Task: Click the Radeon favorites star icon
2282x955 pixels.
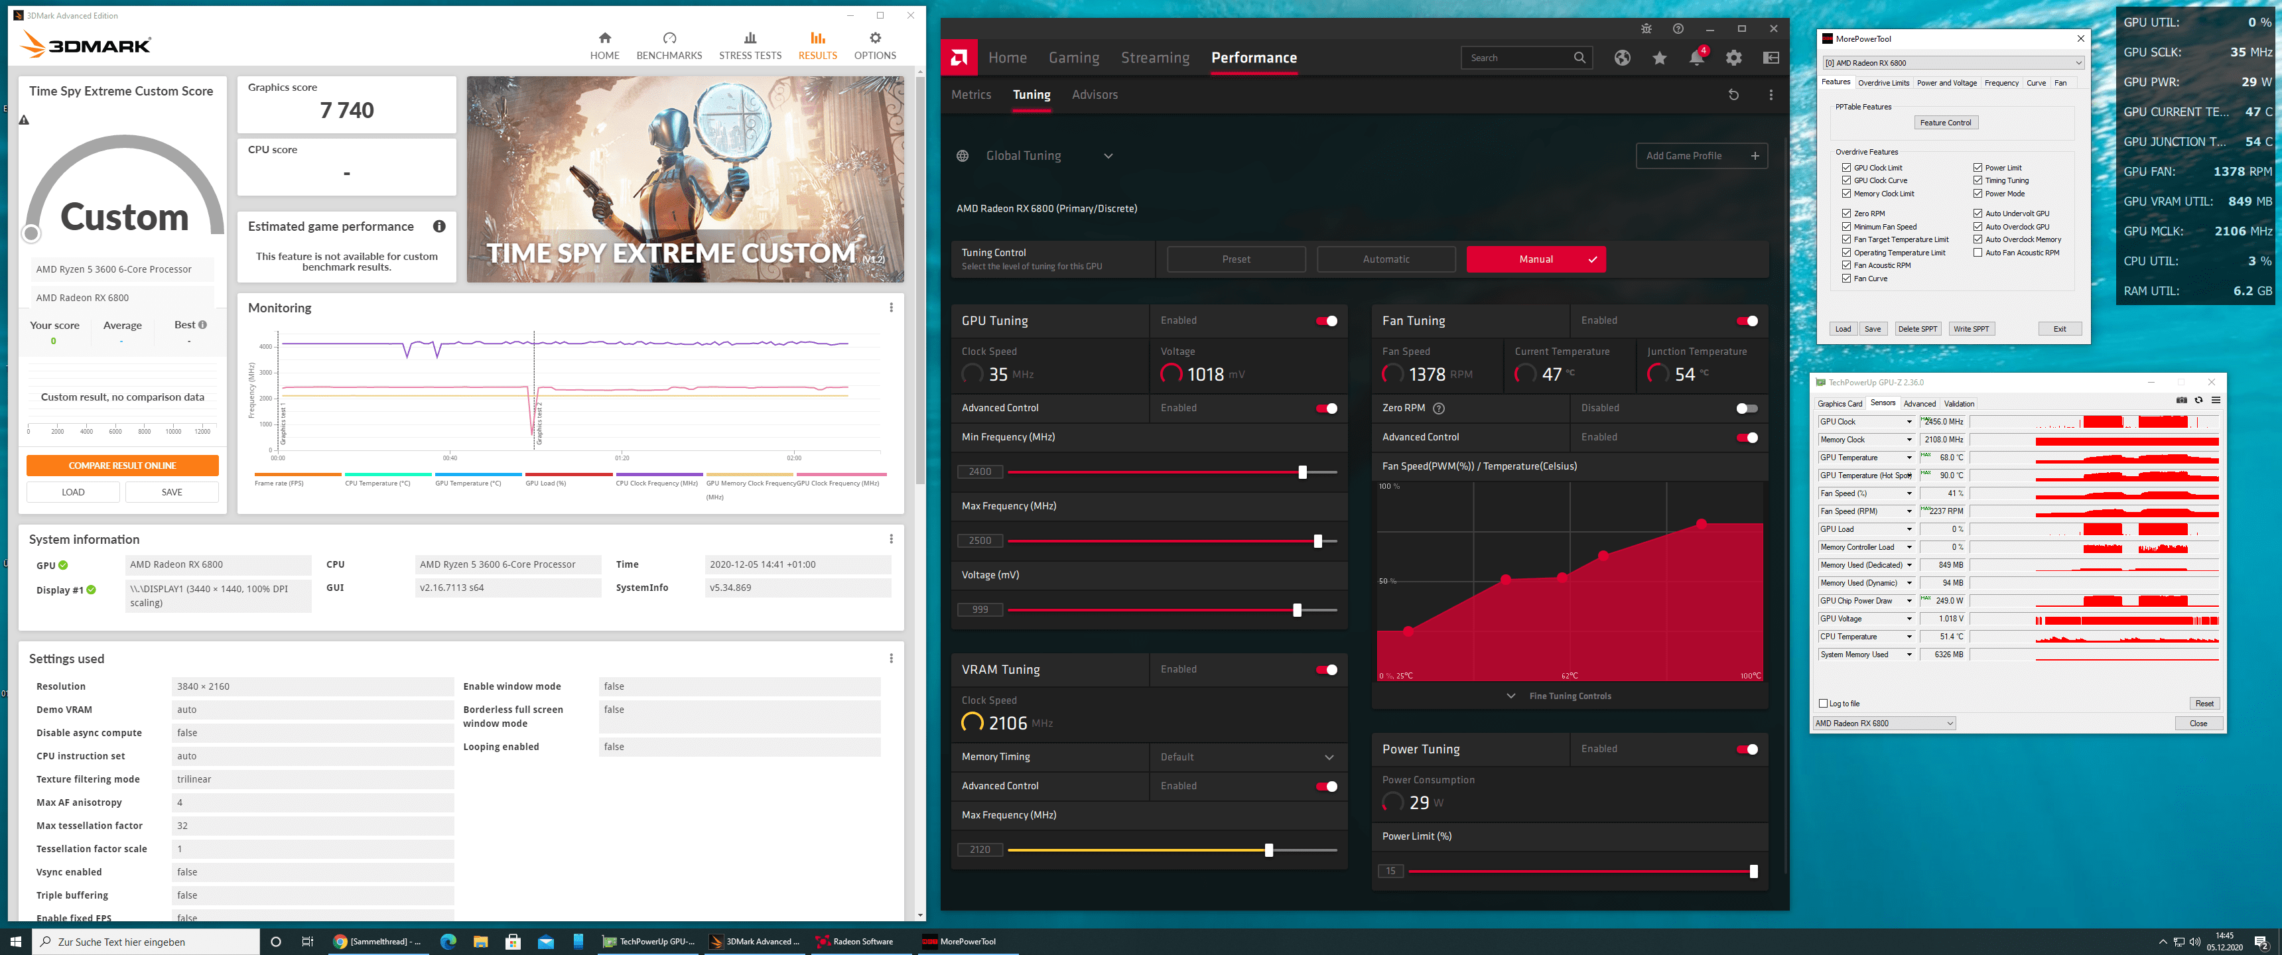Action: (x=1658, y=58)
